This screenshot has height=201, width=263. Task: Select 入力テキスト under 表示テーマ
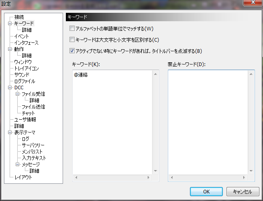(x=34, y=158)
